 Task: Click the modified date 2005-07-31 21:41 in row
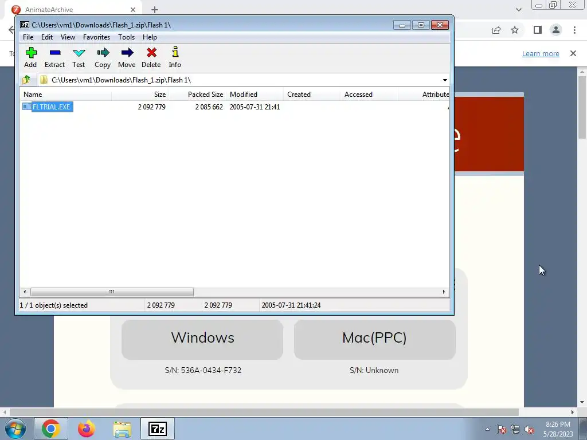pyautogui.click(x=255, y=107)
